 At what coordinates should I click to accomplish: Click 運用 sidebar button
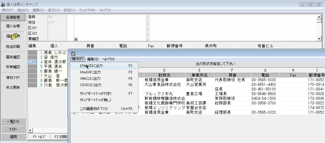pos(13,137)
